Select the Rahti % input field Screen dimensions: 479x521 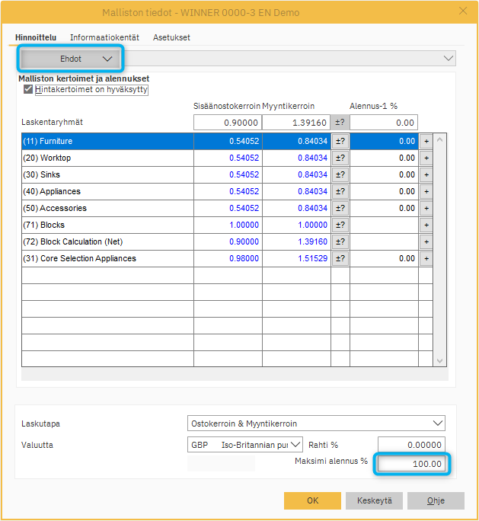coord(411,445)
